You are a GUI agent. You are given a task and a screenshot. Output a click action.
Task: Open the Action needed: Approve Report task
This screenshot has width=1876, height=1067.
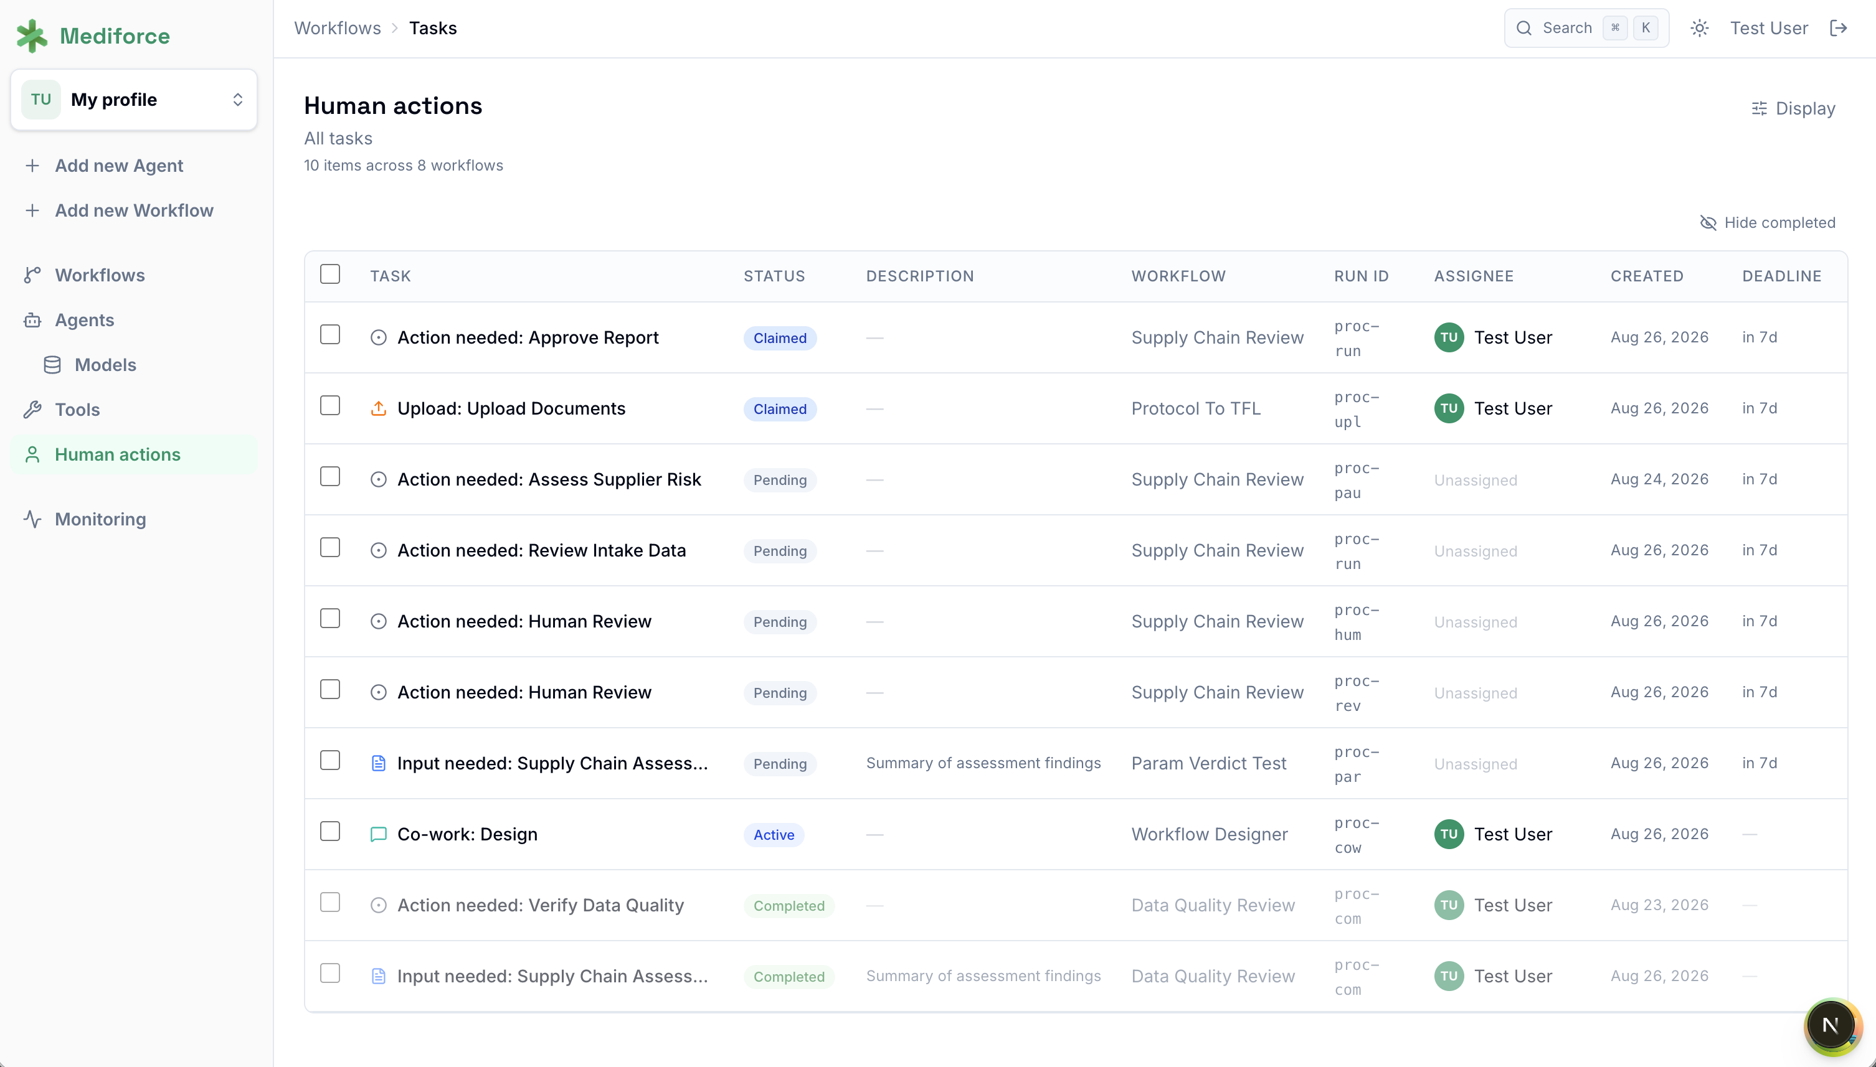coord(528,337)
